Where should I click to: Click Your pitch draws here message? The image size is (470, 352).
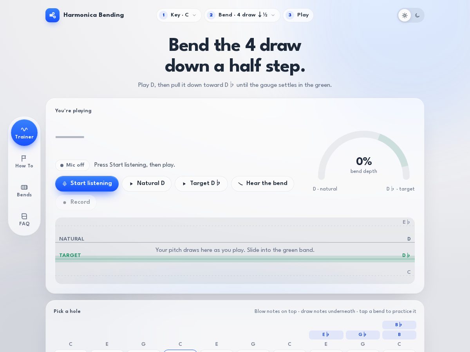pyautogui.click(x=235, y=250)
